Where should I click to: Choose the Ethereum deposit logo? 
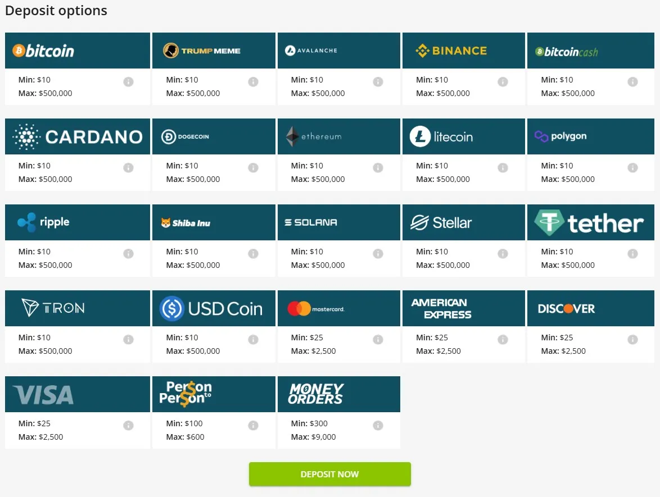point(314,136)
